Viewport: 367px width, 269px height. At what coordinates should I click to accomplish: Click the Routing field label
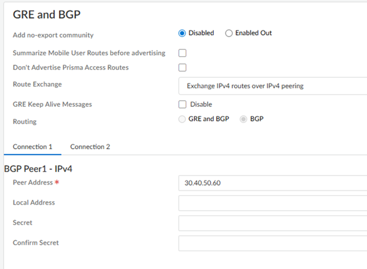(25, 122)
